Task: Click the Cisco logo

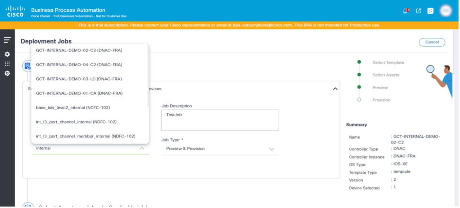Action: (15, 11)
